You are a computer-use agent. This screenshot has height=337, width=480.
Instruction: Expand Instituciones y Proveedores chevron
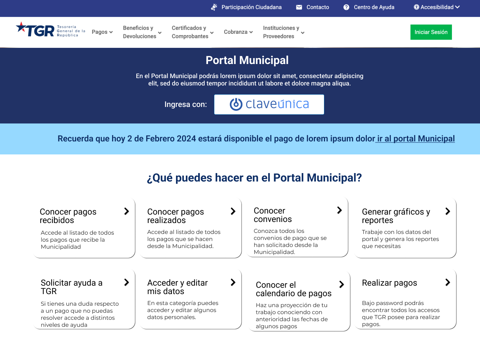[303, 33]
